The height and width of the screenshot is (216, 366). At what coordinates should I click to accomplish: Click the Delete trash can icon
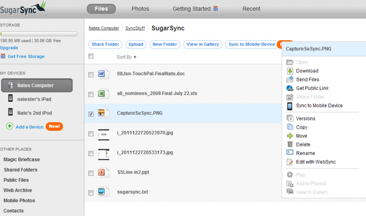pyautogui.click(x=290, y=144)
